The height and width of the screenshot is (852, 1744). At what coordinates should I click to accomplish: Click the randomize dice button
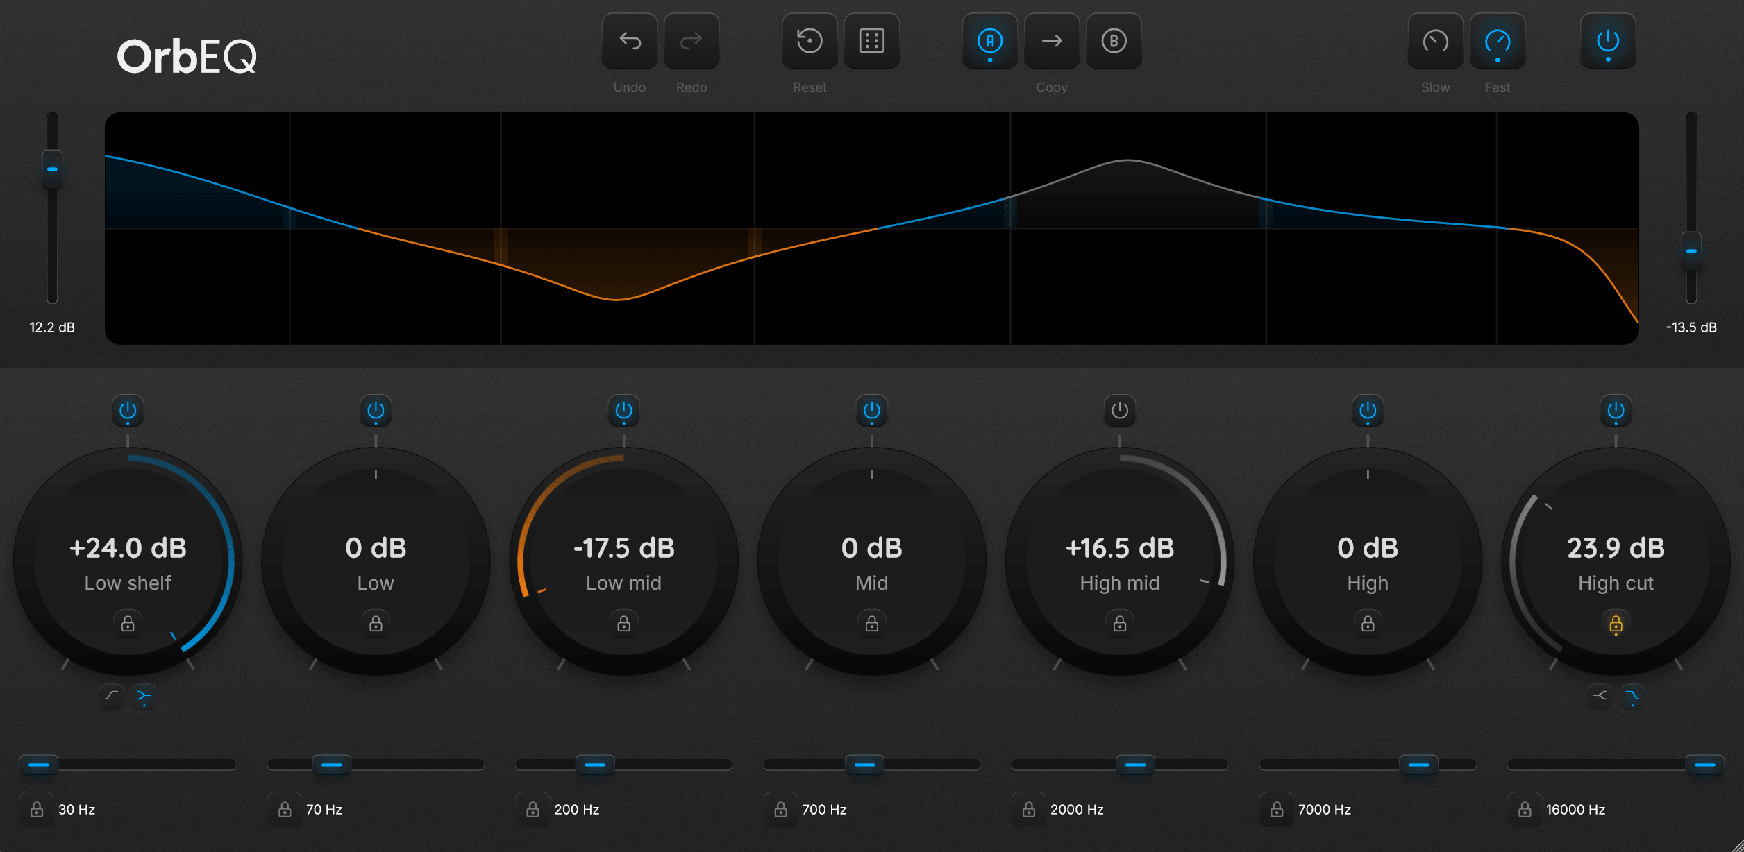[871, 41]
